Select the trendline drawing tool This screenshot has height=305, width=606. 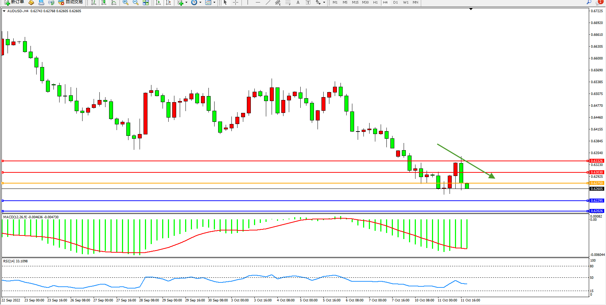pyautogui.click(x=268, y=3)
